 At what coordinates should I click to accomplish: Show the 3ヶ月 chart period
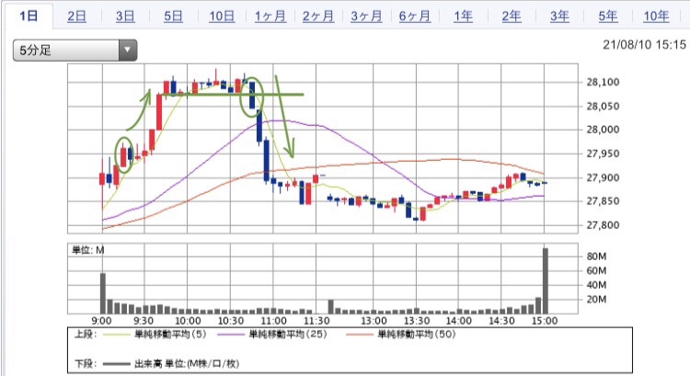tap(366, 17)
